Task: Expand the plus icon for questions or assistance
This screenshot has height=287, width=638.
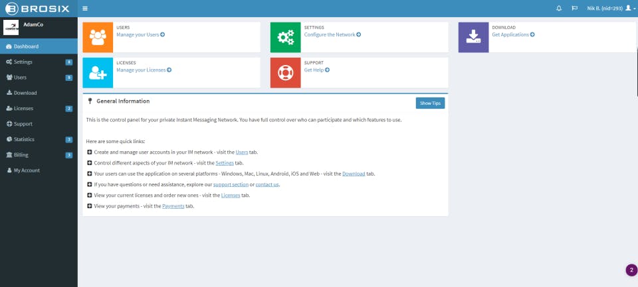Action: tap(90, 184)
